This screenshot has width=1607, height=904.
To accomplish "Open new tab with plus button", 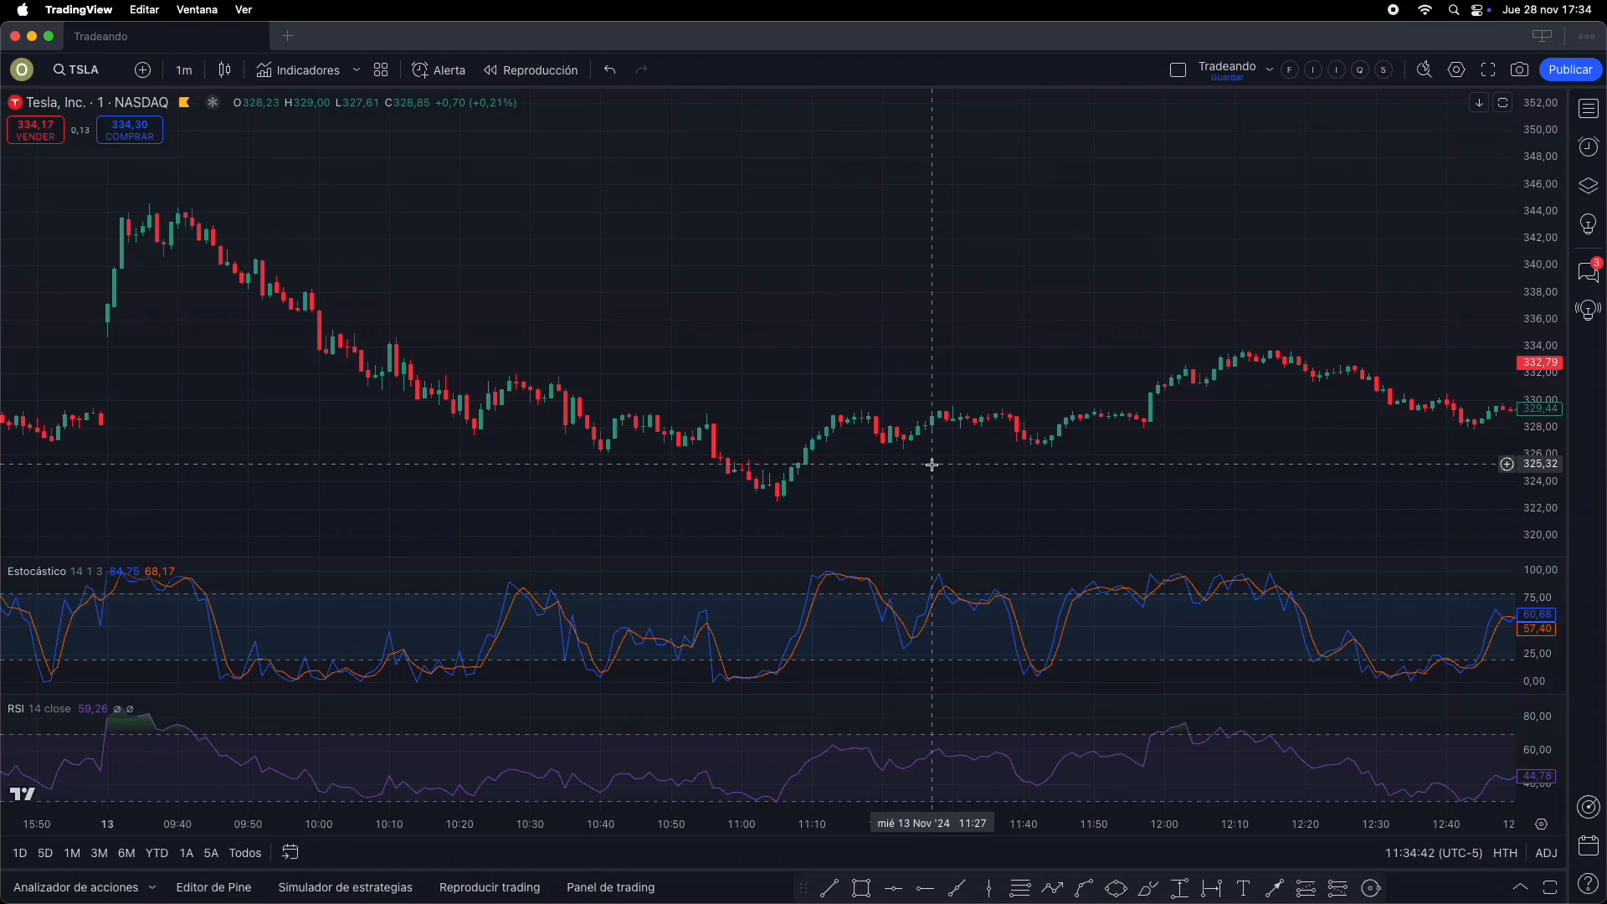I will click(287, 36).
